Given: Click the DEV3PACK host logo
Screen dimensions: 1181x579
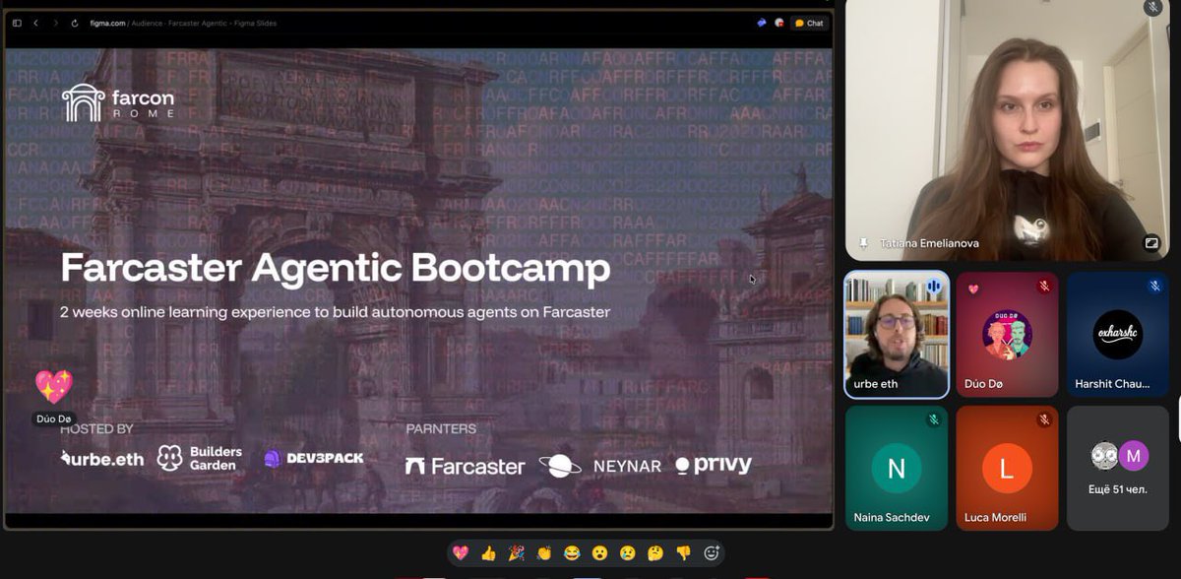Looking at the screenshot, I should [314, 459].
